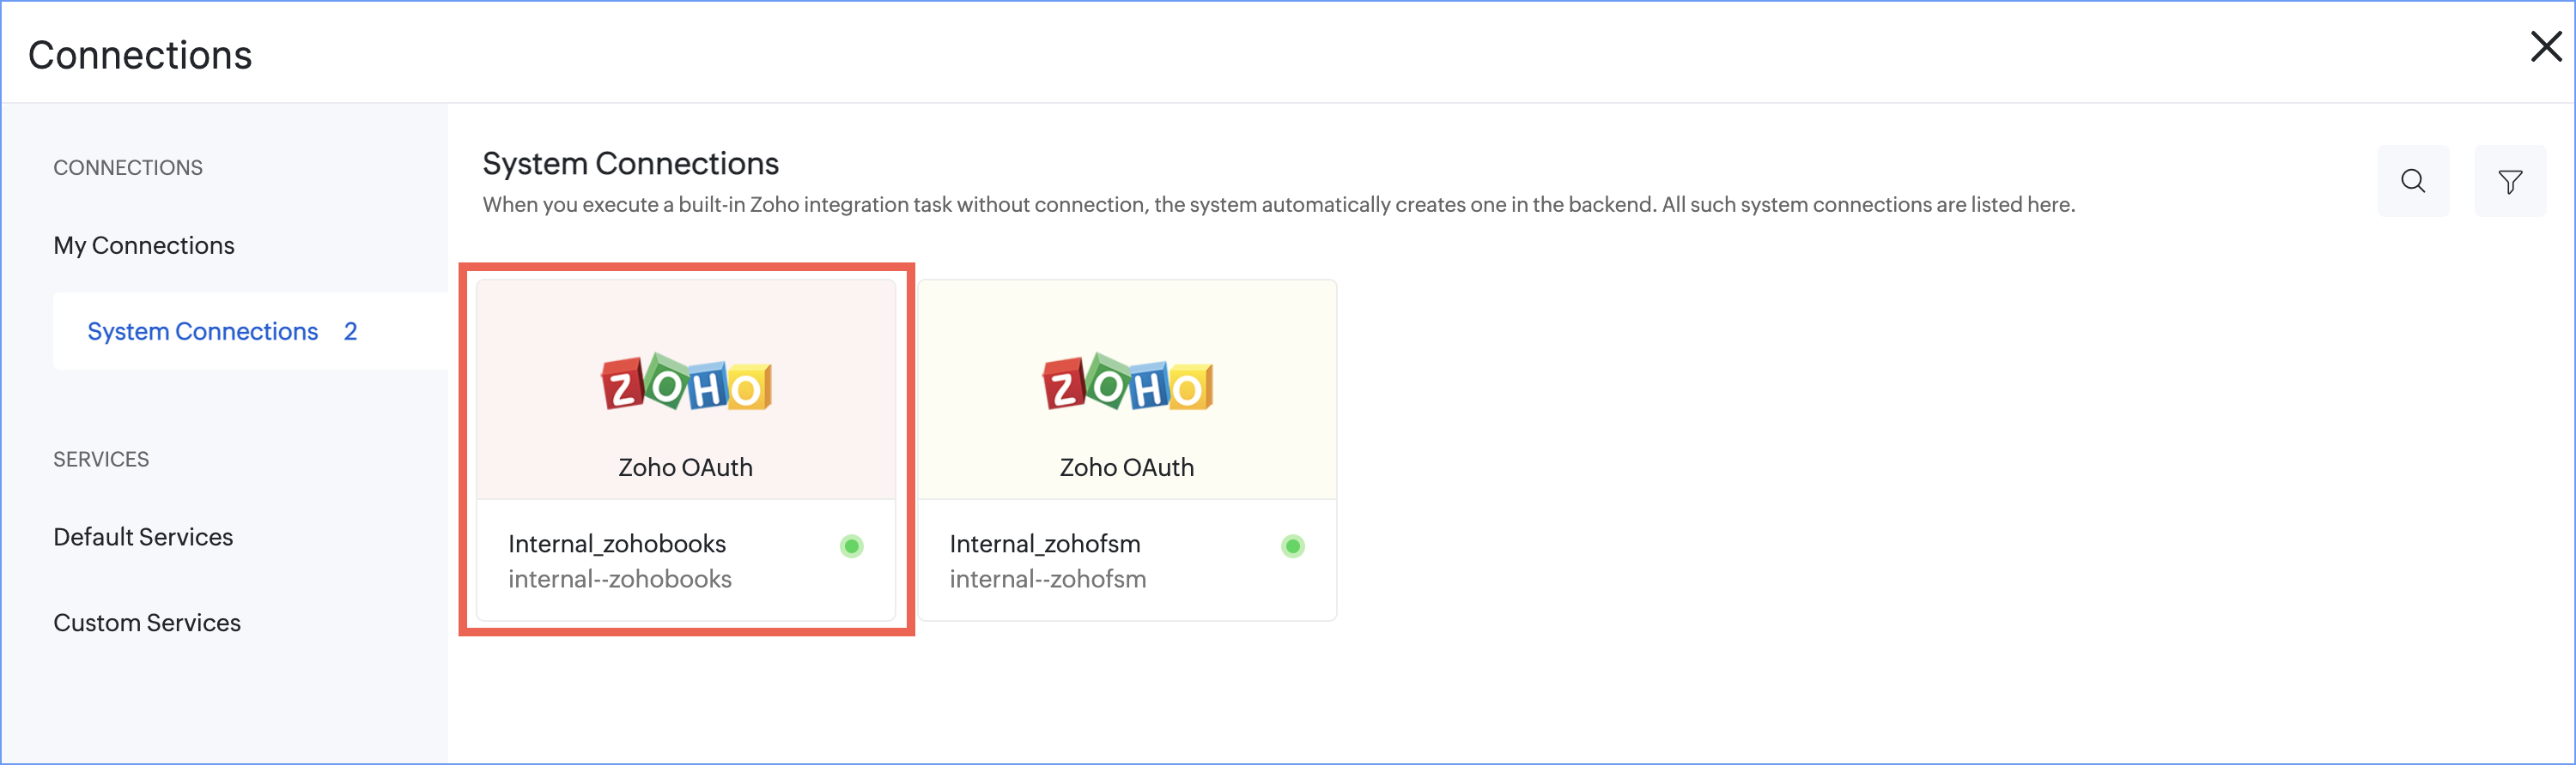Open My Connections in sidebar
Viewport: 2576px width, 765px height.
click(x=144, y=245)
